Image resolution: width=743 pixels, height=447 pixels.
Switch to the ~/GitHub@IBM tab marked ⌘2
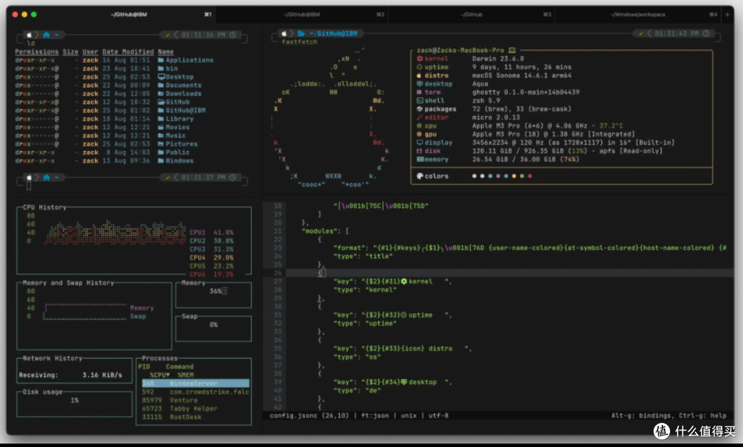302,14
